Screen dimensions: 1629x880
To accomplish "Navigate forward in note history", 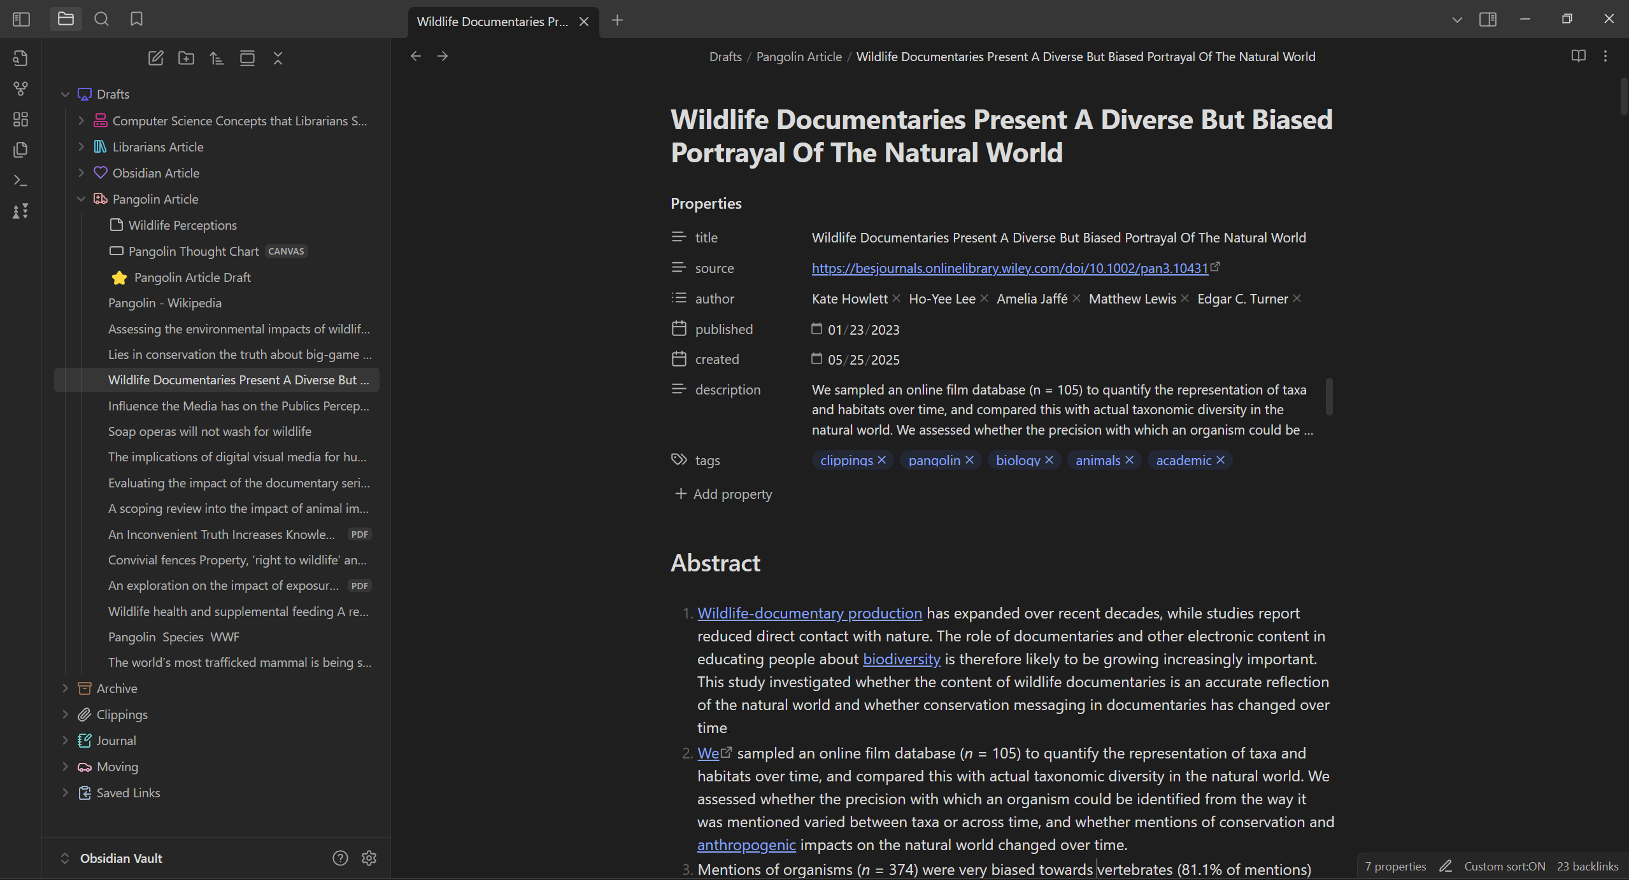I will point(443,56).
